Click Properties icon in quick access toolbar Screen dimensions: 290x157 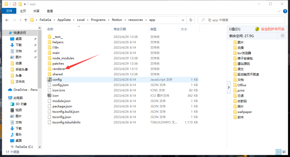15,4
